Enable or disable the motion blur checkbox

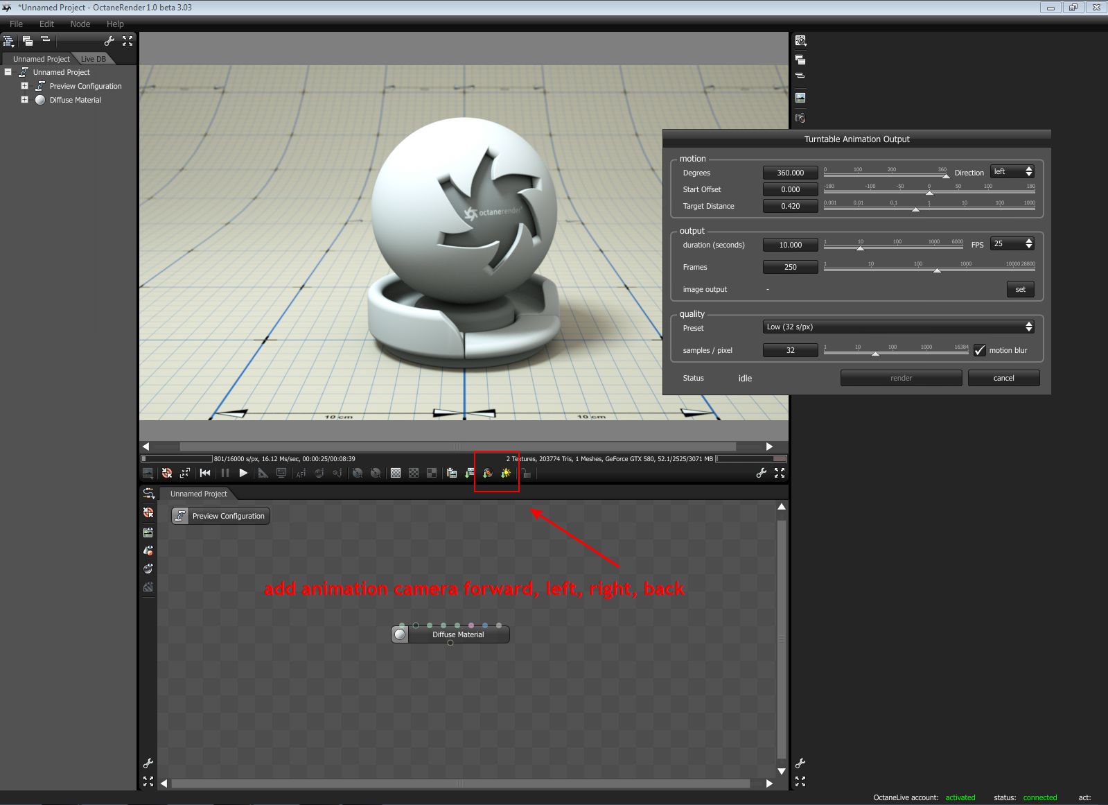[x=979, y=350]
